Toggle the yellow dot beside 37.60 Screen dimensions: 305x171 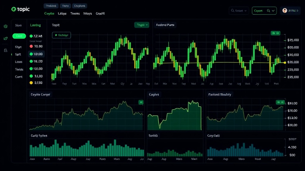coord(31,83)
